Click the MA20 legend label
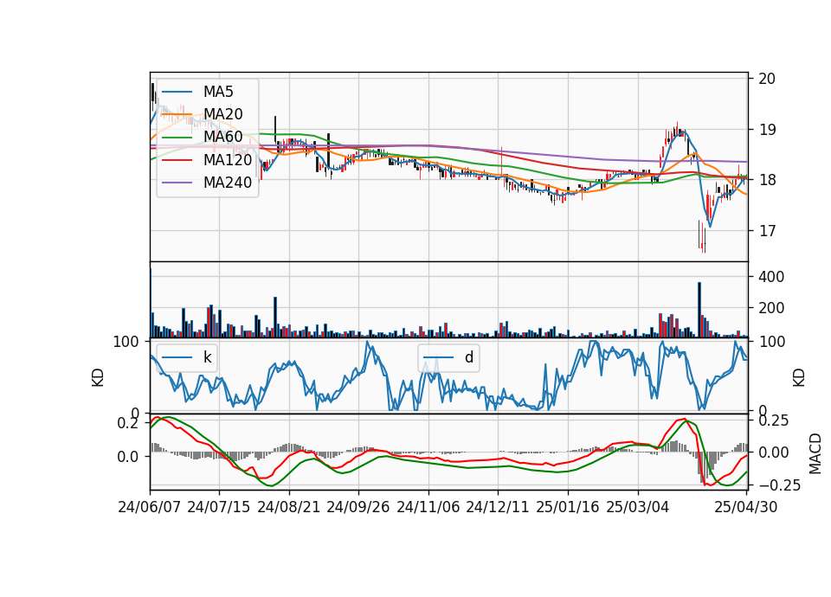 (222, 114)
